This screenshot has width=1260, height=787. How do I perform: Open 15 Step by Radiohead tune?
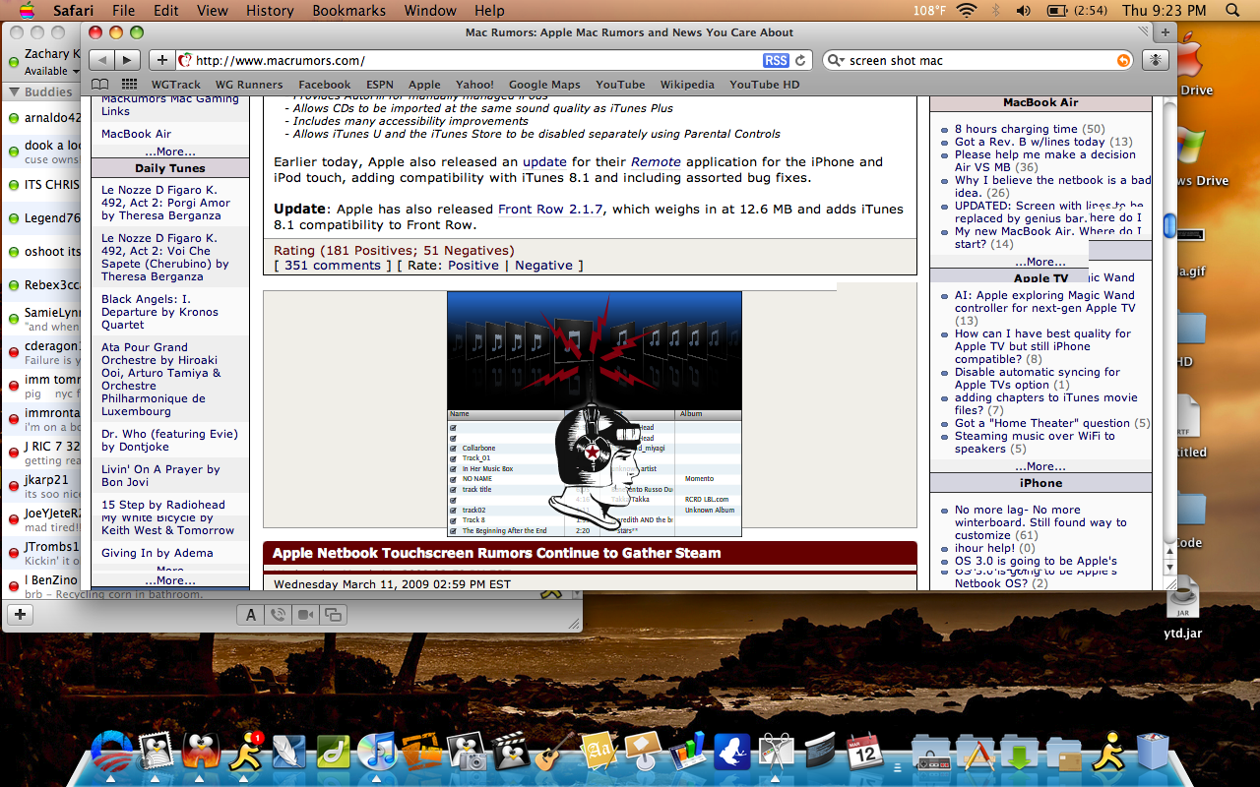(x=162, y=505)
